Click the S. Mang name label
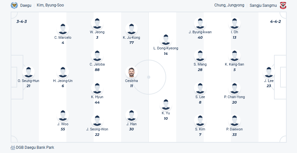The height and width of the screenshot is (153, 297). (200, 64)
